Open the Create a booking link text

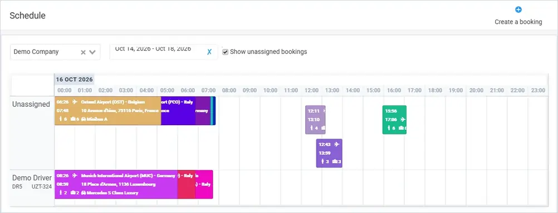518,22
